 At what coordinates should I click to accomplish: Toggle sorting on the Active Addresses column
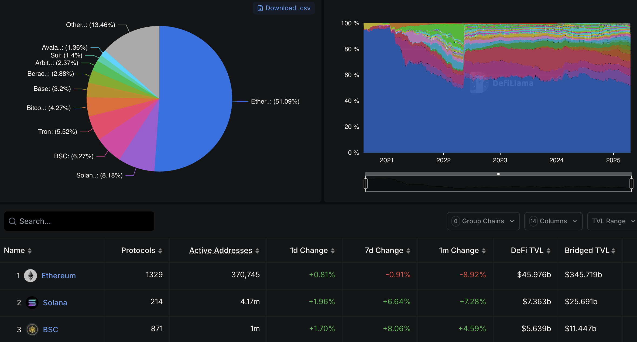pos(258,250)
